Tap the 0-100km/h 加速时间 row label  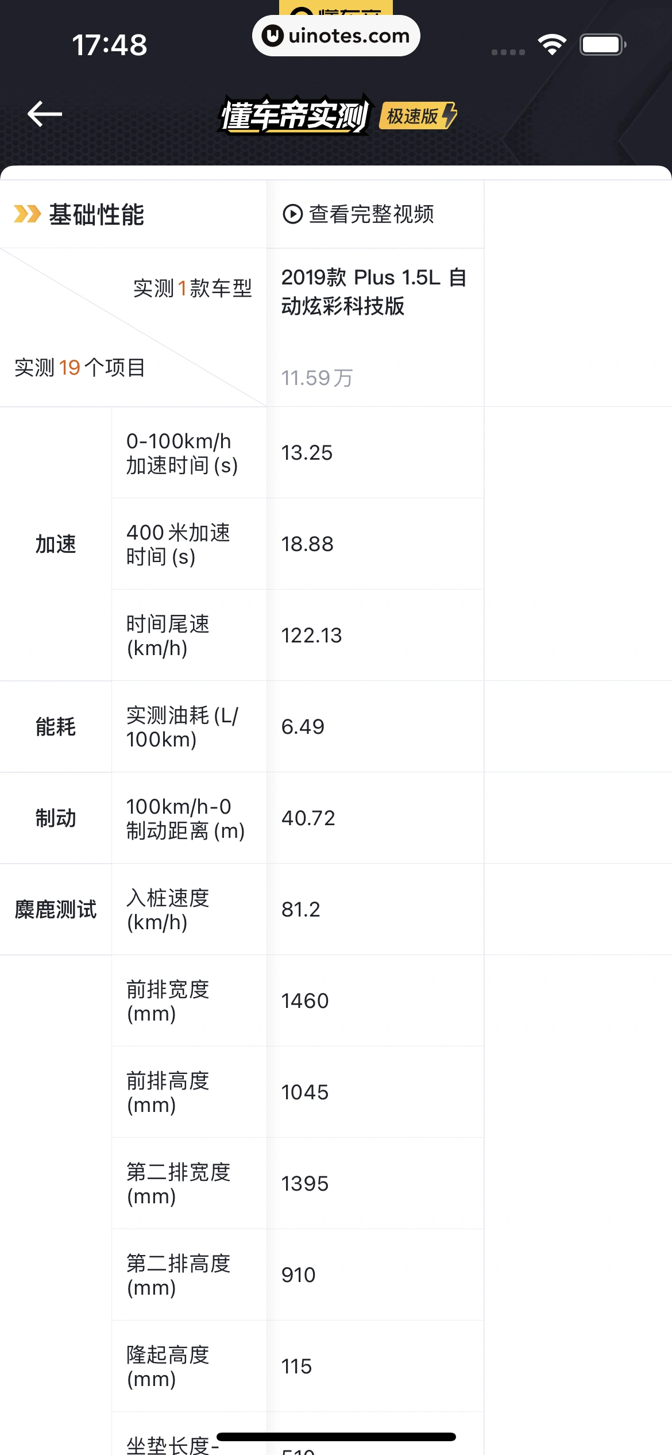point(182,453)
